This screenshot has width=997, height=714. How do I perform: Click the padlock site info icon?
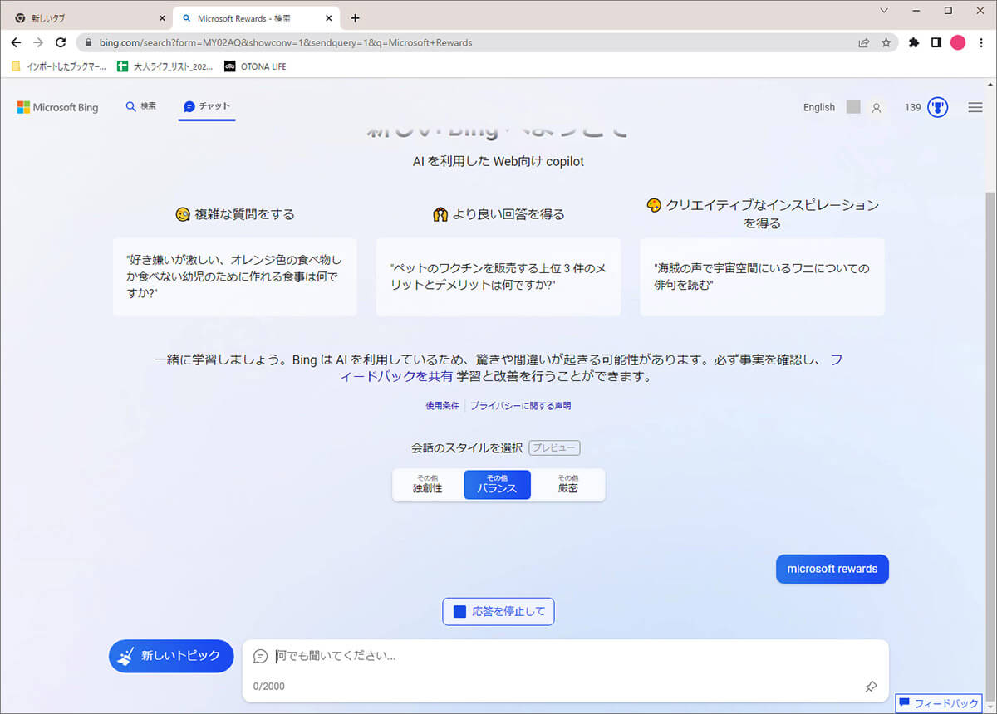(x=88, y=42)
